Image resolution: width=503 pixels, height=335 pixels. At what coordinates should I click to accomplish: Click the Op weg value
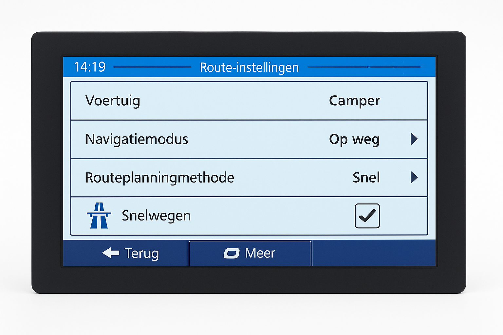click(354, 139)
